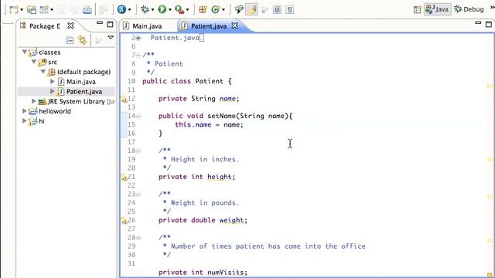
Task: Open the External Tools dropdown arrow
Action: coord(187,10)
